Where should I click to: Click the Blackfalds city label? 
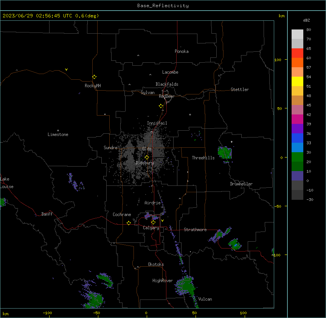pyautogui.click(x=167, y=84)
